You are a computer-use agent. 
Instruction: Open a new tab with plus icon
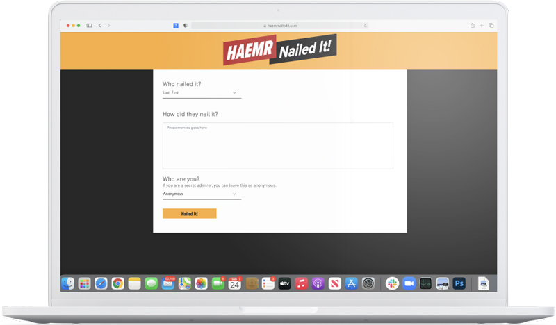pos(482,26)
